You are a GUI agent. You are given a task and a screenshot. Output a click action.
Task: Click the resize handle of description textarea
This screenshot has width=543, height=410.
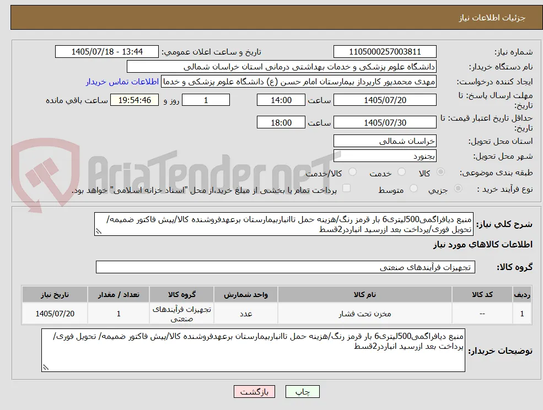click(x=98, y=231)
